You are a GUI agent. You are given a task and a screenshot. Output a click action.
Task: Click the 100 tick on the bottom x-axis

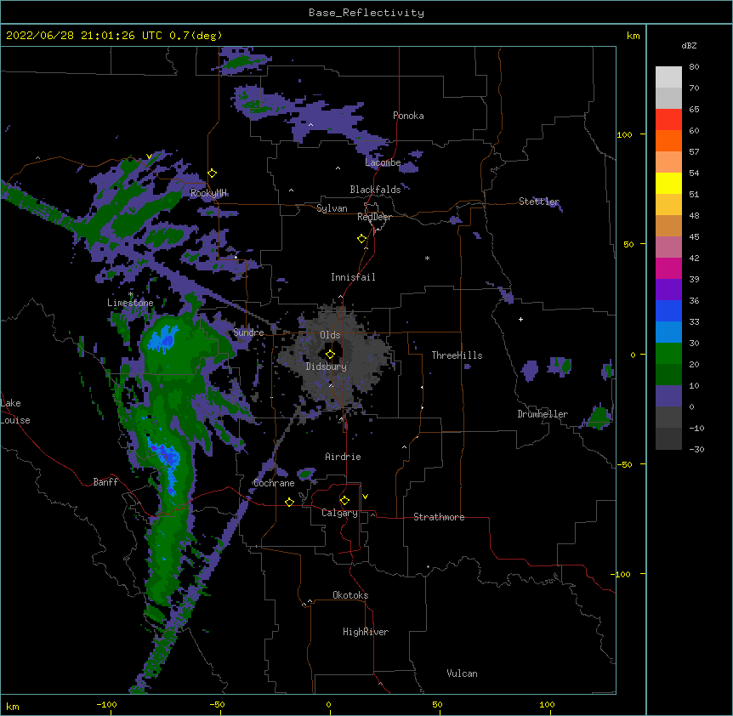click(548, 704)
